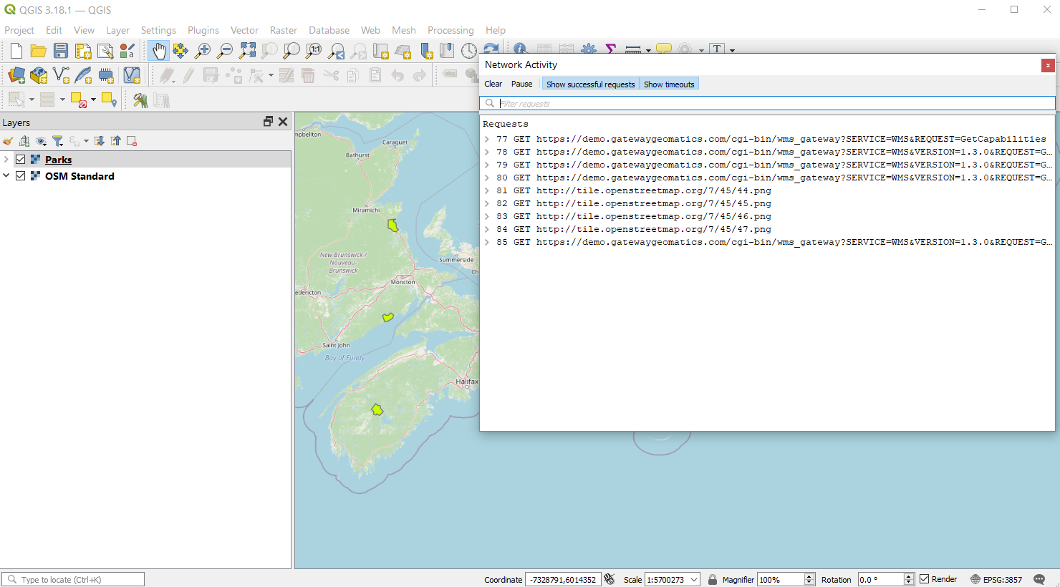Toggle the Render checkbox
This screenshot has width=1060, height=587.
pos(925,579)
